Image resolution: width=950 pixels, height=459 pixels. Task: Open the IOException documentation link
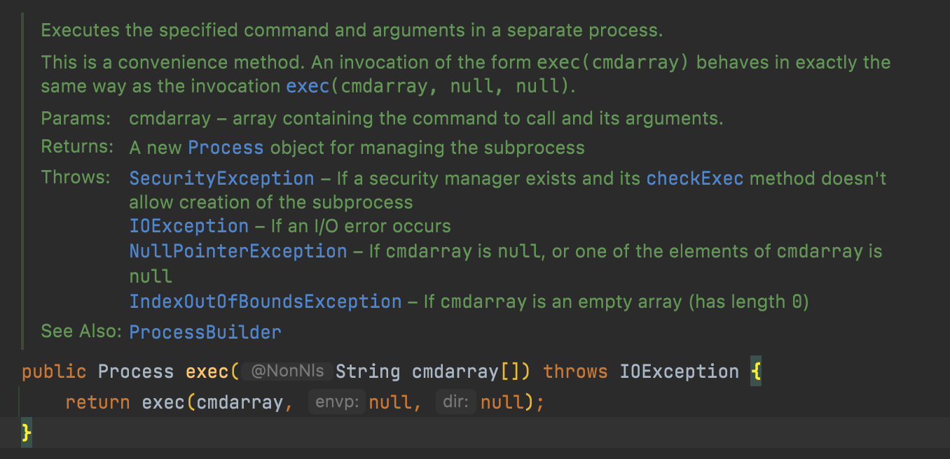click(188, 225)
